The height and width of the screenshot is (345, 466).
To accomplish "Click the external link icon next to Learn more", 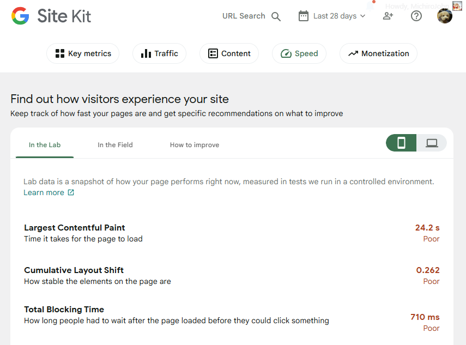I will [71, 193].
